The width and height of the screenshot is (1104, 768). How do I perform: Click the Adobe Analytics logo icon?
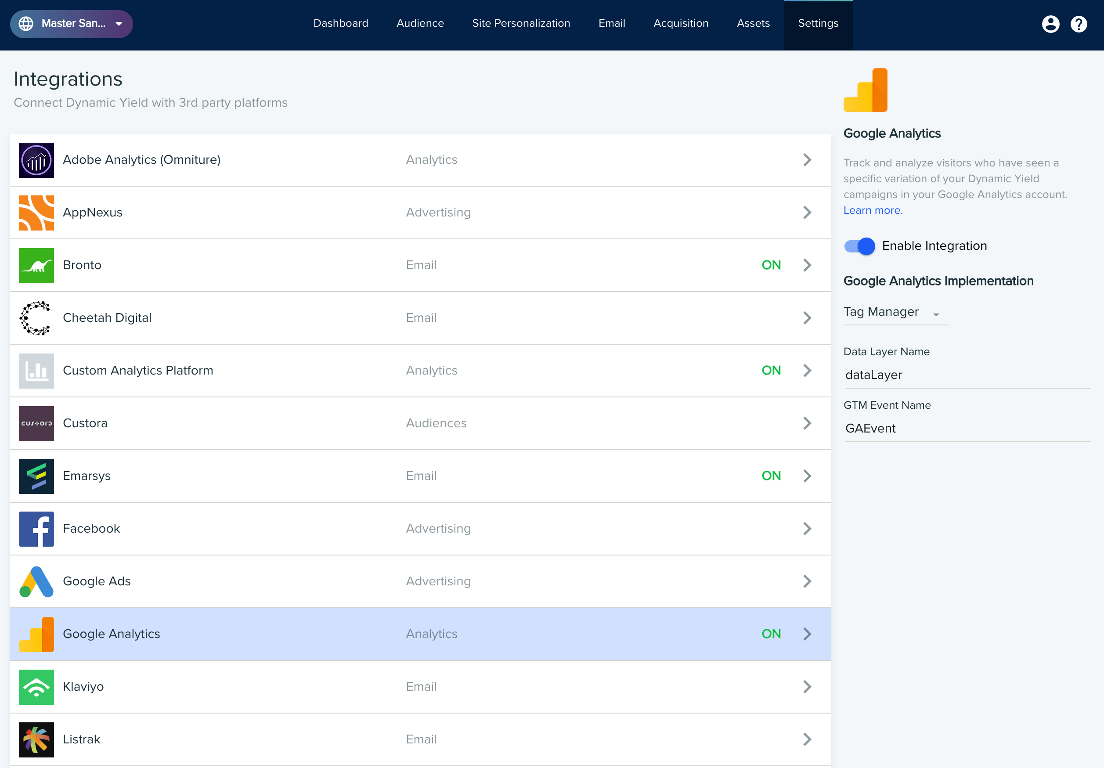[36, 160]
